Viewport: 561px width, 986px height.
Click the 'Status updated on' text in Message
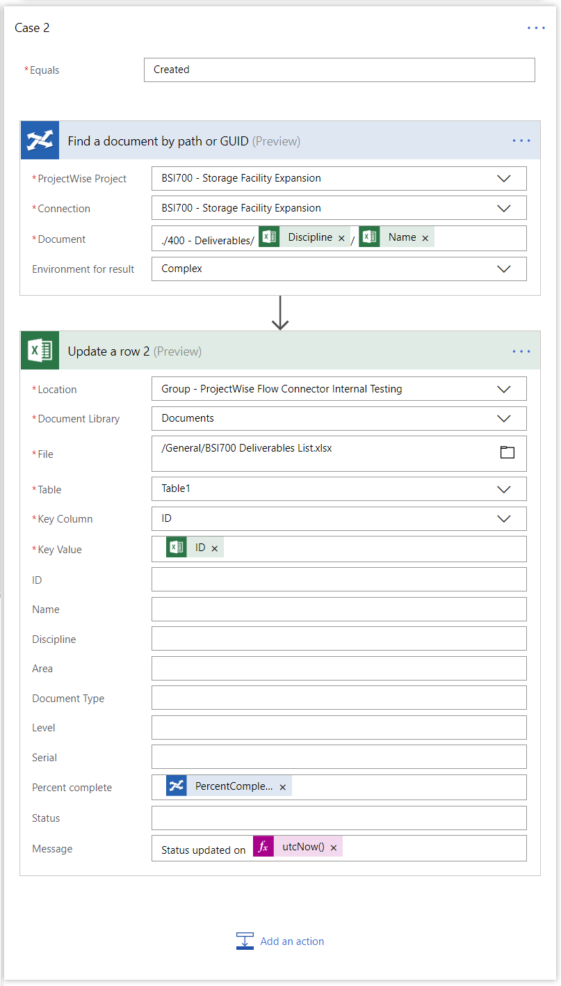[204, 850]
